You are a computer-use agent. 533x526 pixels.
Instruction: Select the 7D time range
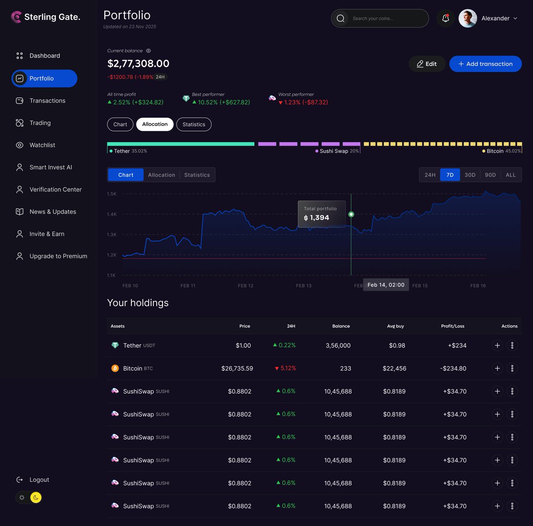tap(450, 175)
